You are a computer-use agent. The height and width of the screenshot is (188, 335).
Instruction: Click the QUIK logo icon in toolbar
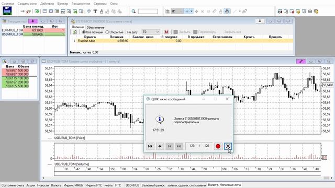point(7,11)
